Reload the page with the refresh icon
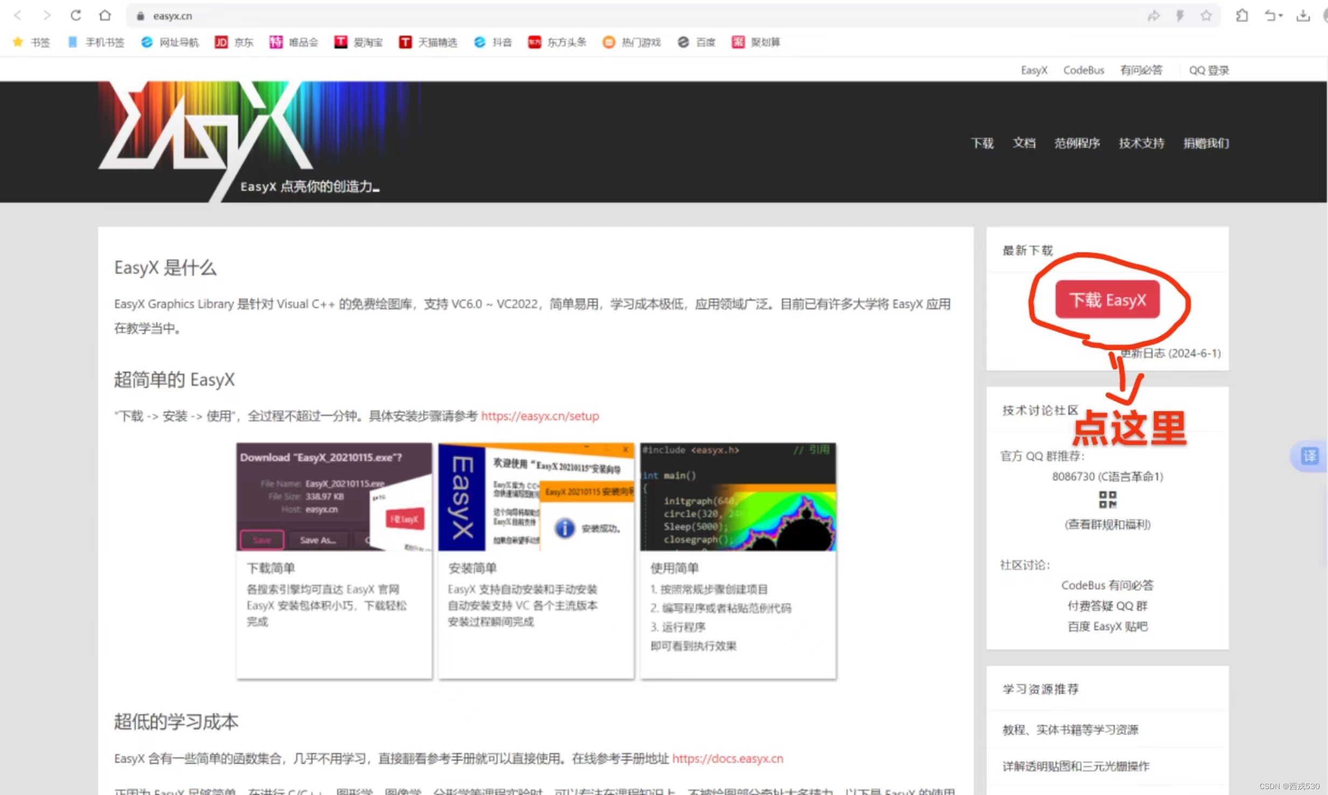1328x795 pixels. (x=76, y=16)
